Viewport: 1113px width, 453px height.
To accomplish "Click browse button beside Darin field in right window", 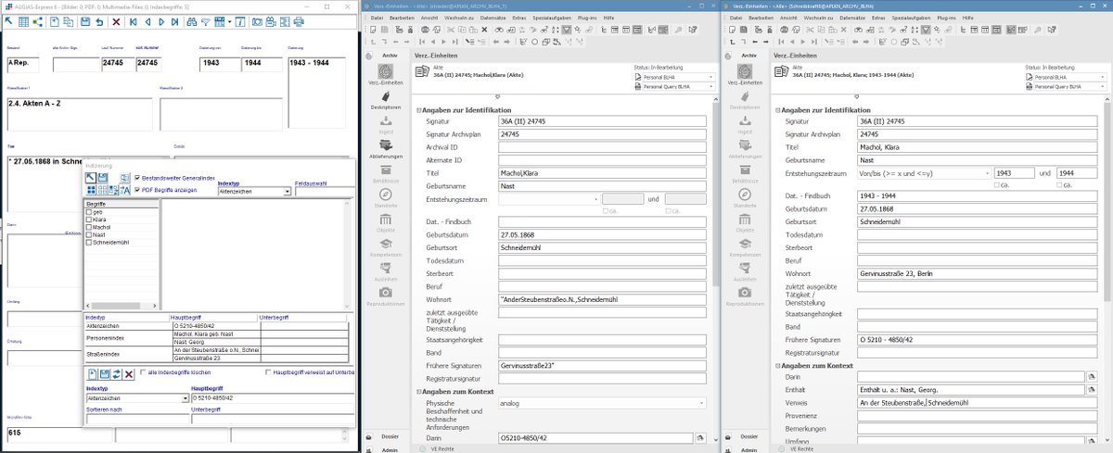I will tap(1091, 377).
